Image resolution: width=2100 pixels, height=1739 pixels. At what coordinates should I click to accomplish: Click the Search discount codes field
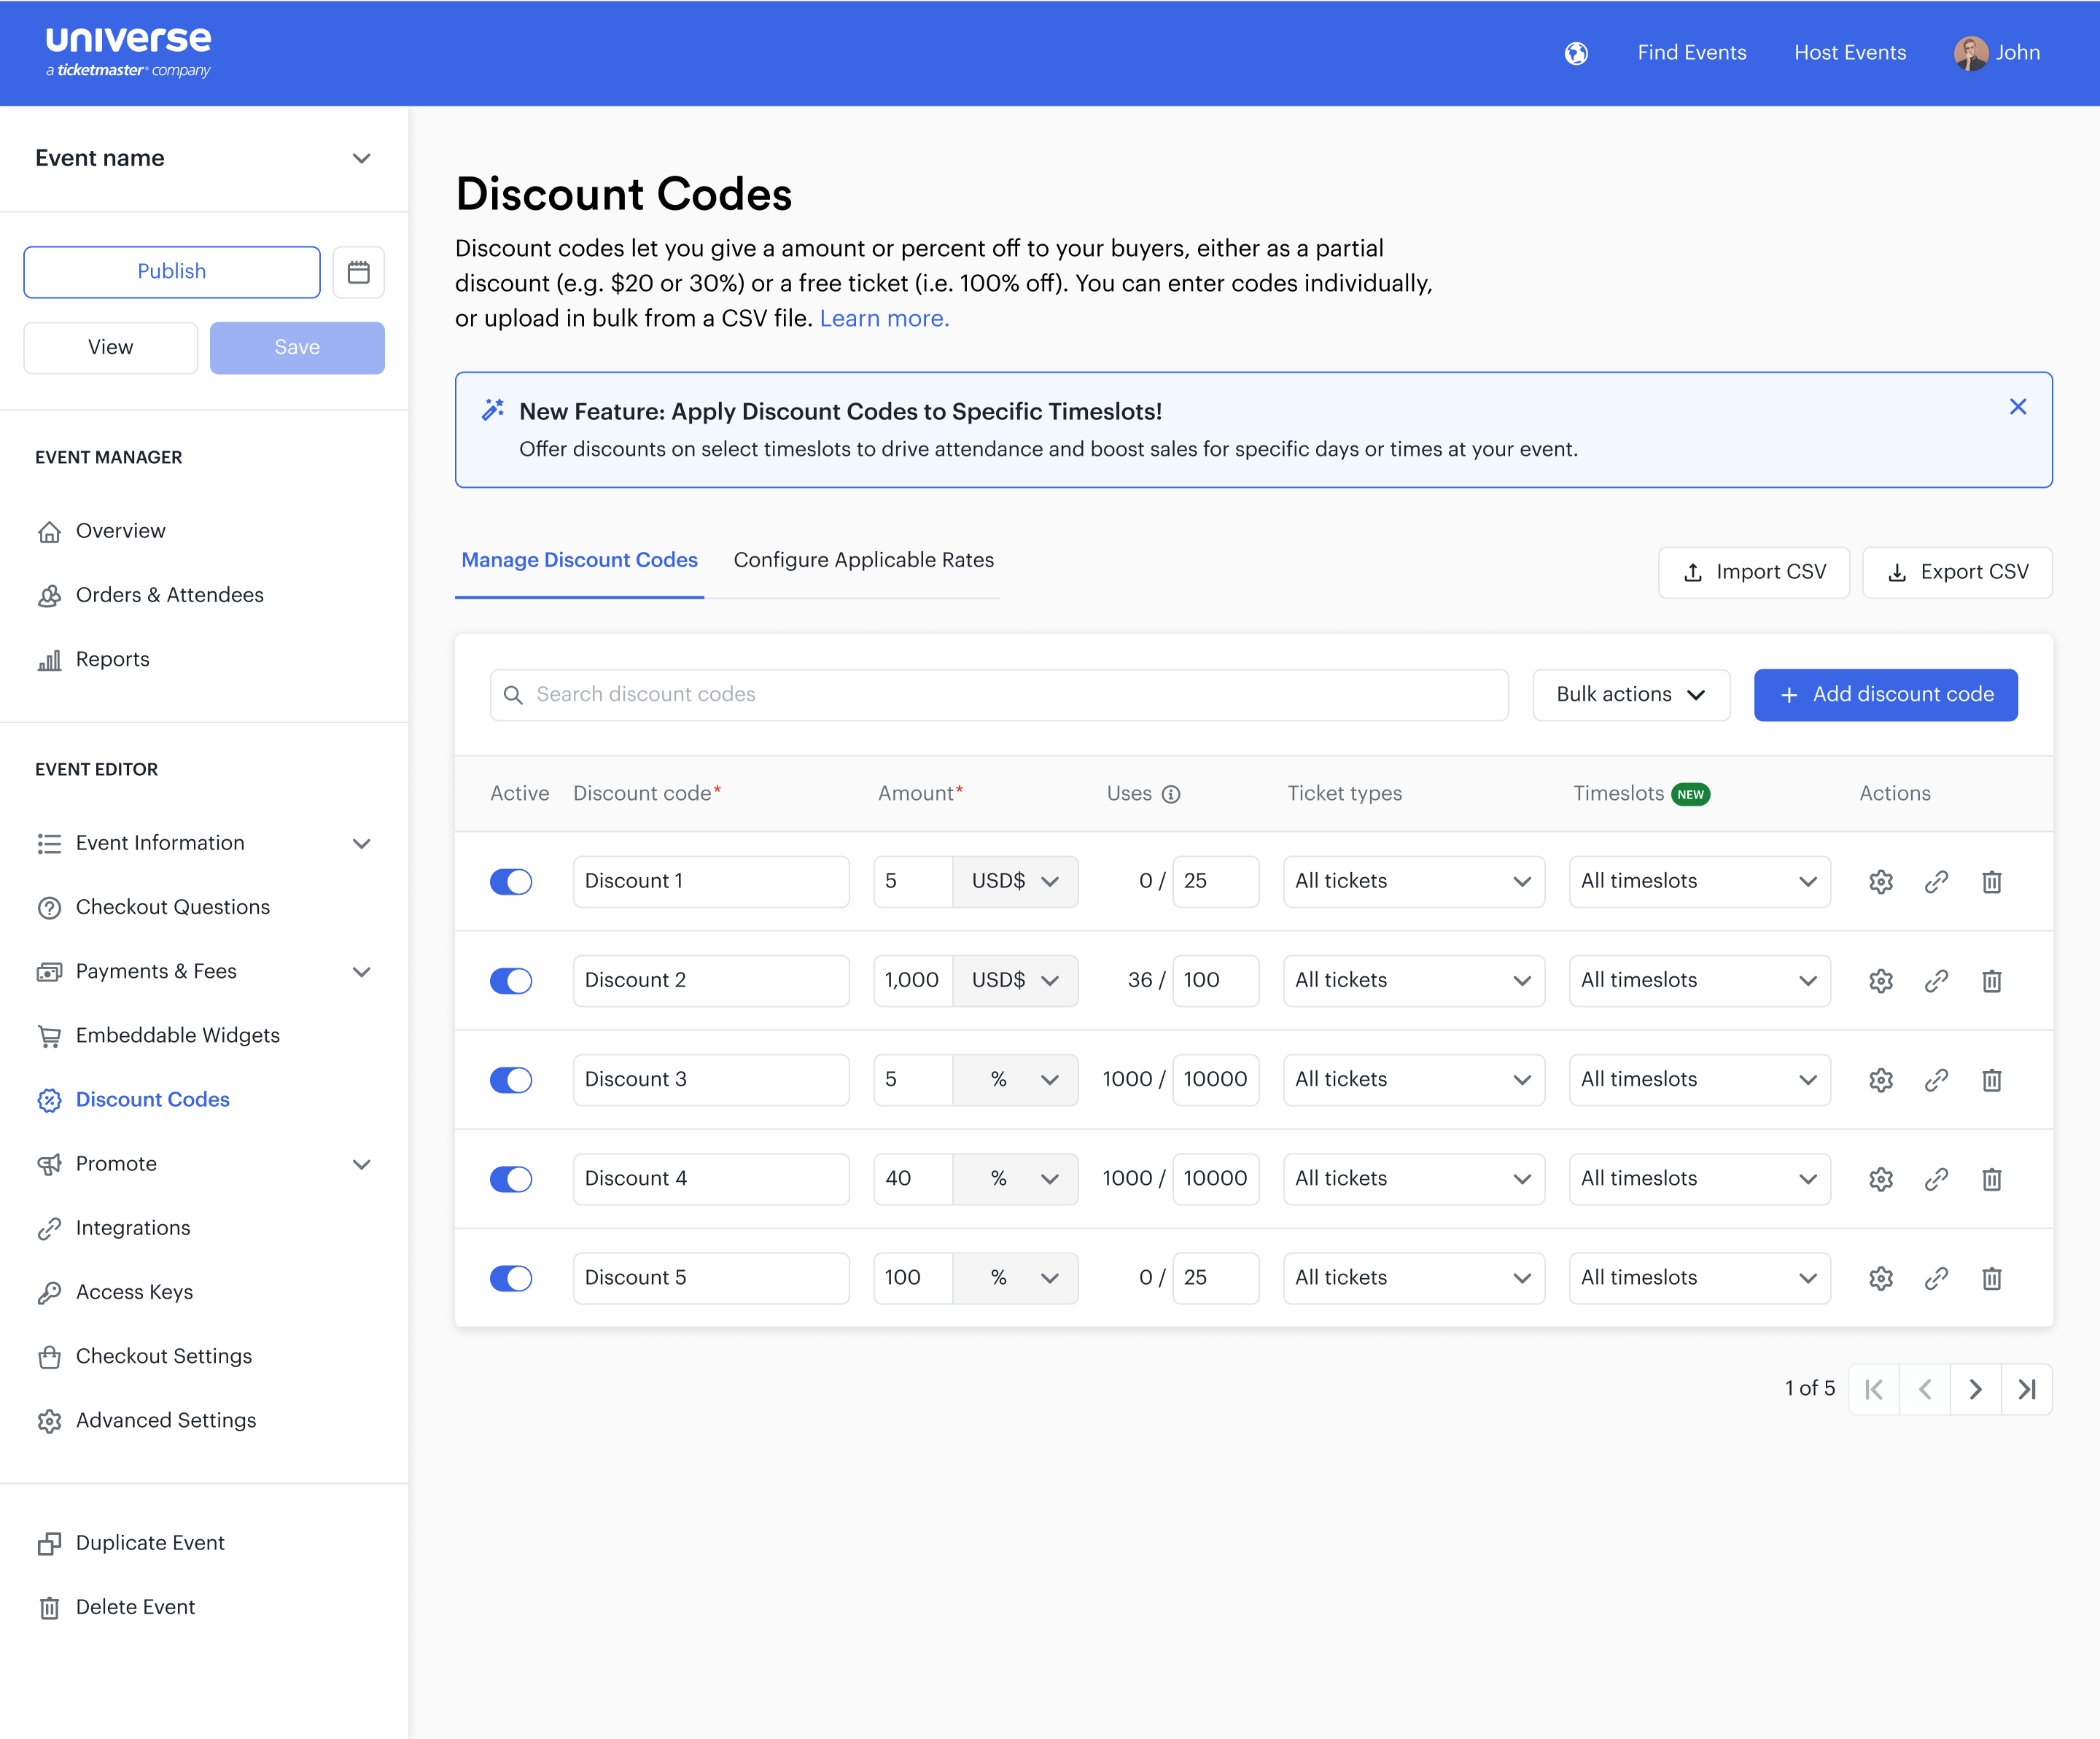point(1000,695)
